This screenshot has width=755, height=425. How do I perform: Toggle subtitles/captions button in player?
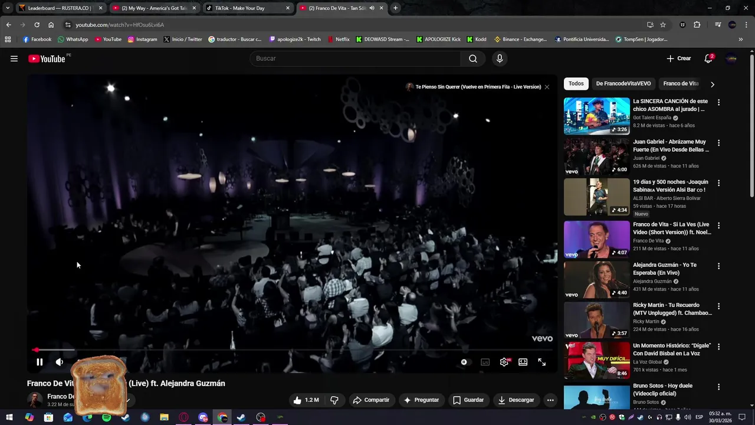pyautogui.click(x=485, y=362)
